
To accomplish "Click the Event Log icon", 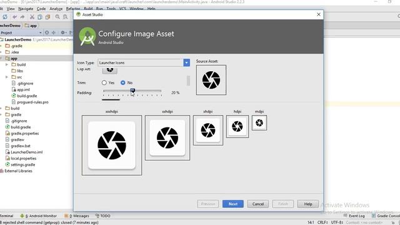I will (x=346, y=216).
